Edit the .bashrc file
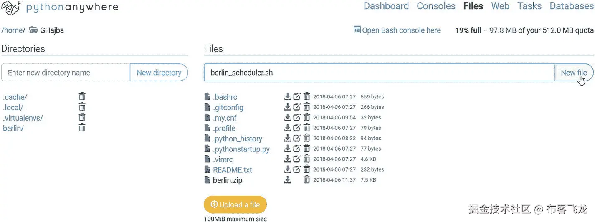Viewport: 595px width, 222px height. click(297, 96)
